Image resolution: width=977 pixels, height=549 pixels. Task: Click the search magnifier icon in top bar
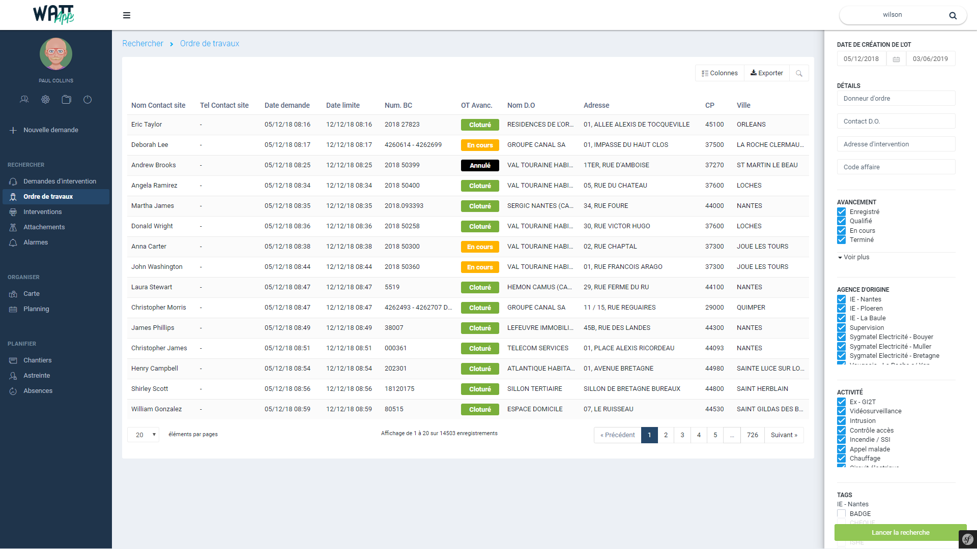pos(953,15)
